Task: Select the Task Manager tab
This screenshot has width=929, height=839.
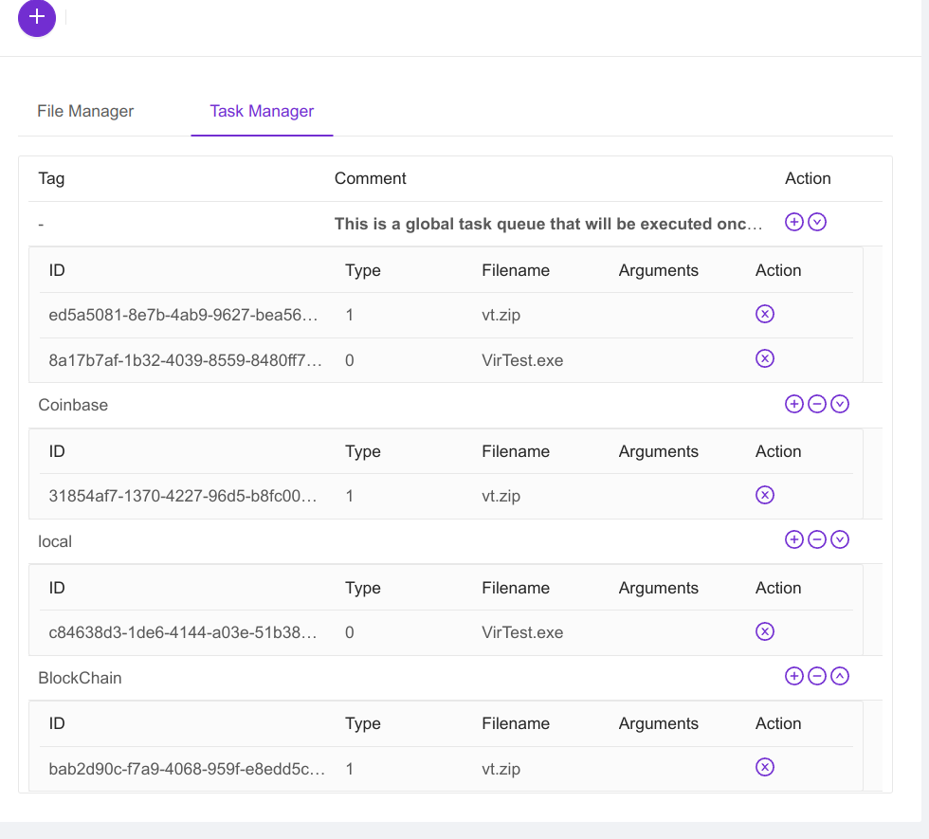Action: 262,111
